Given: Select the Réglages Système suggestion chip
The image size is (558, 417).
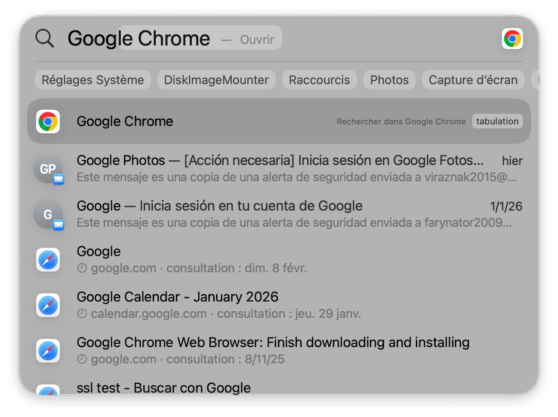Looking at the screenshot, I should tap(93, 80).
